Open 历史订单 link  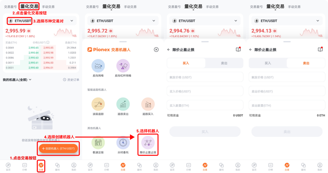click(x=71, y=80)
